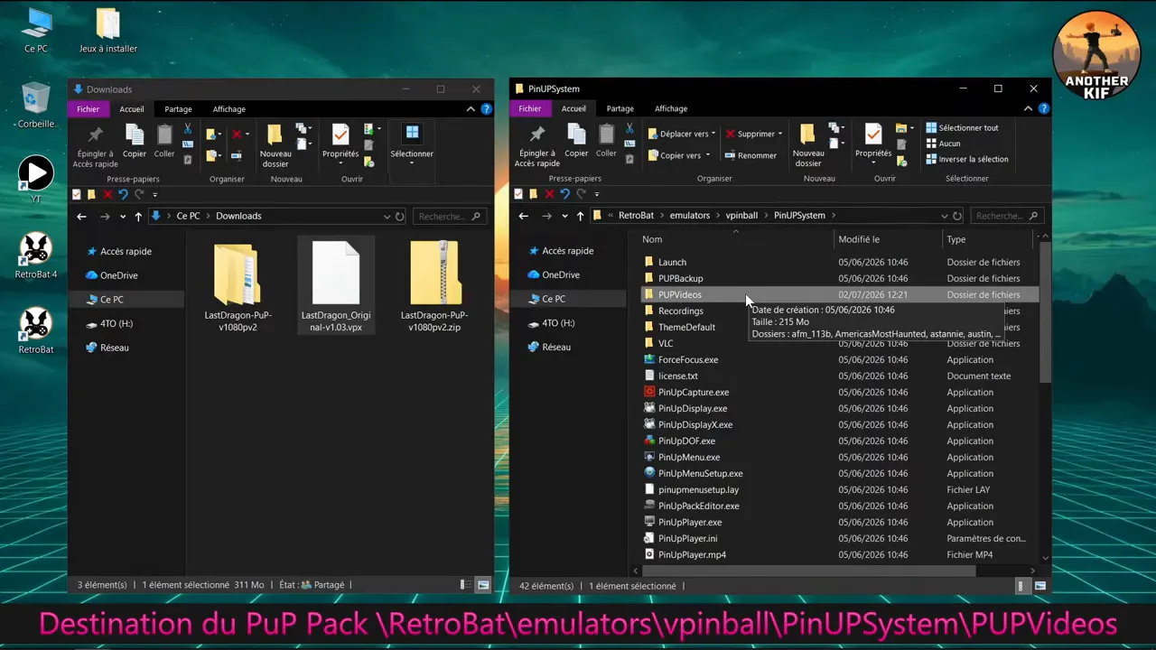Viewport: 1156px width, 650px height.
Task: Select LastDragon-PuP-v1080pv2 folder in Downloads
Action: [x=238, y=286]
